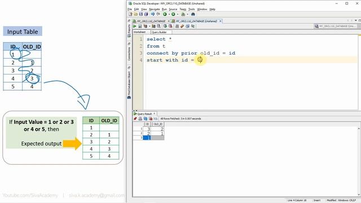The image size is (361, 203).
Task: Refresh the query result grid
Action: (146, 119)
